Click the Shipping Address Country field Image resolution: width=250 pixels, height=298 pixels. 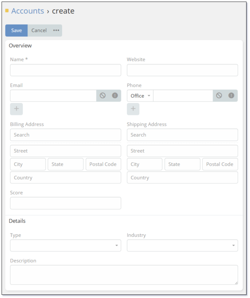click(182, 178)
